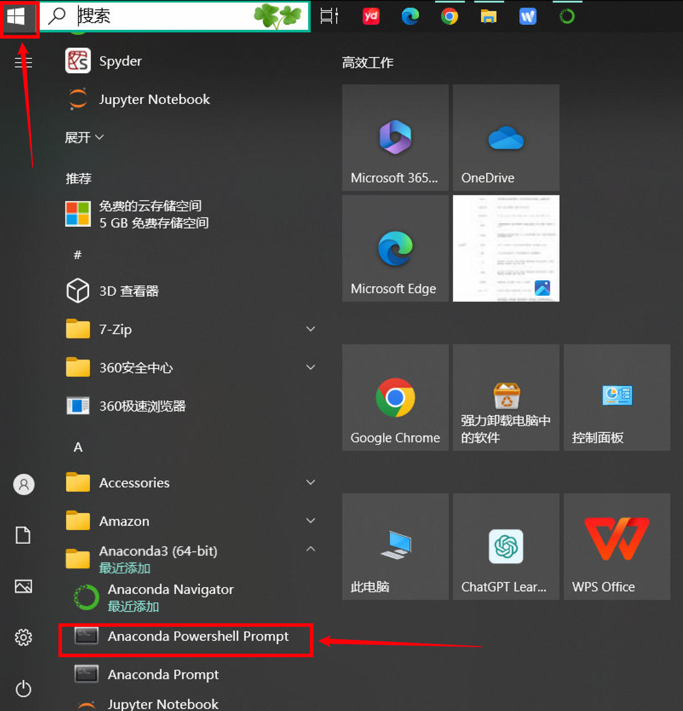Expand the Accessories folder
Image resolution: width=683 pixels, height=711 pixels.
coord(191,482)
